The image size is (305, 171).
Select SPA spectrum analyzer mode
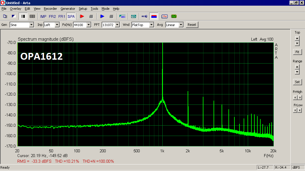point(71,17)
